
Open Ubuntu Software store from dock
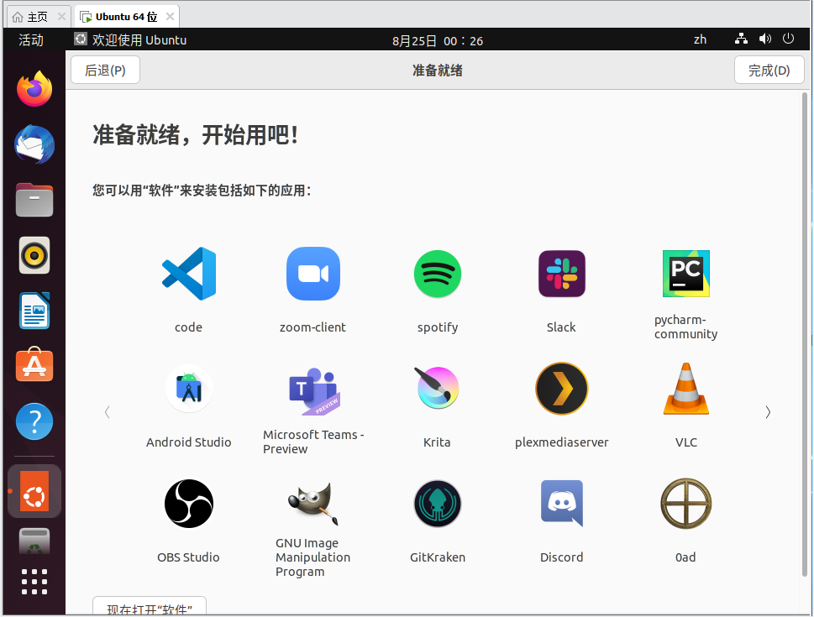click(x=34, y=365)
